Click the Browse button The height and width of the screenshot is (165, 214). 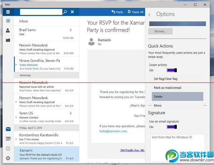pos(160,31)
